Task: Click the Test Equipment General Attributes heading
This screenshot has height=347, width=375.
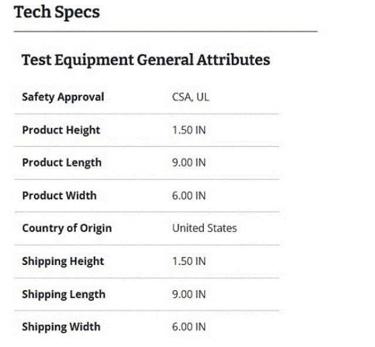Action: click(146, 60)
